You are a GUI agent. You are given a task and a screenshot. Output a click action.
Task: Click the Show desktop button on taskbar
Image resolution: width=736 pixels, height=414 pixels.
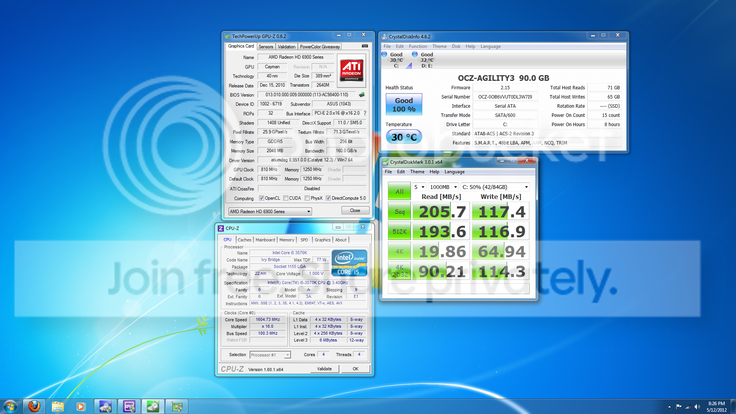tap(733, 406)
